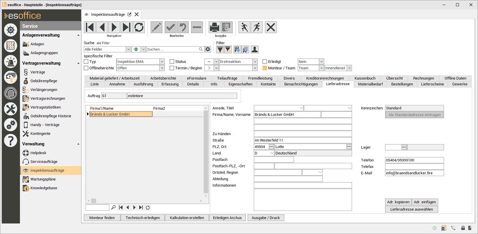The height and width of the screenshot is (234, 478).
Task: Save changes with the checkmark icon
Action: pos(171,27)
